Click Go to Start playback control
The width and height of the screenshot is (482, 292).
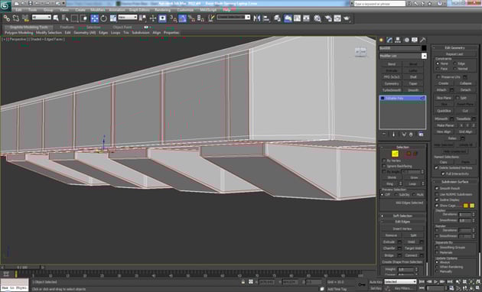tap(422, 281)
